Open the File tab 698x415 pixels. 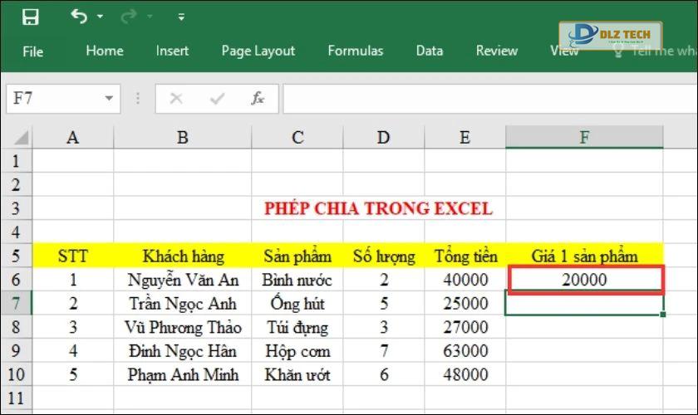click(33, 51)
